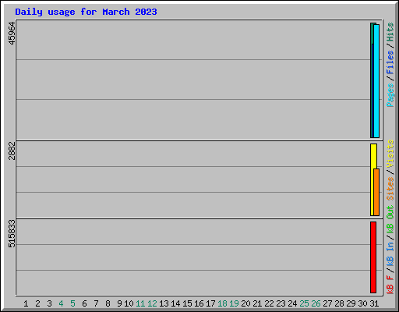Click day 27 on the x-axis
Image resolution: width=399 pixels, height=312 pixels.
pos(327,303)
